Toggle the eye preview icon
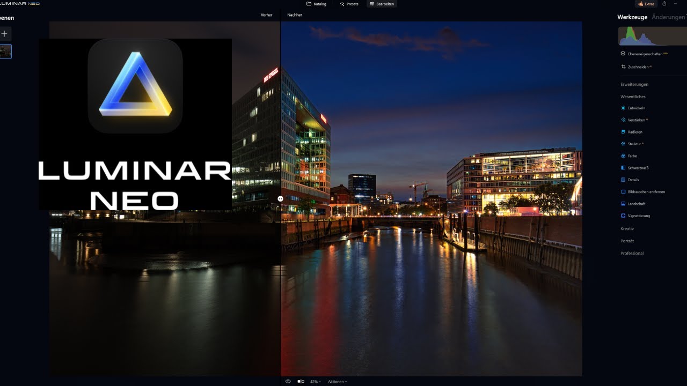This screenshot has height=386, width=687. [x=288, y=381]
